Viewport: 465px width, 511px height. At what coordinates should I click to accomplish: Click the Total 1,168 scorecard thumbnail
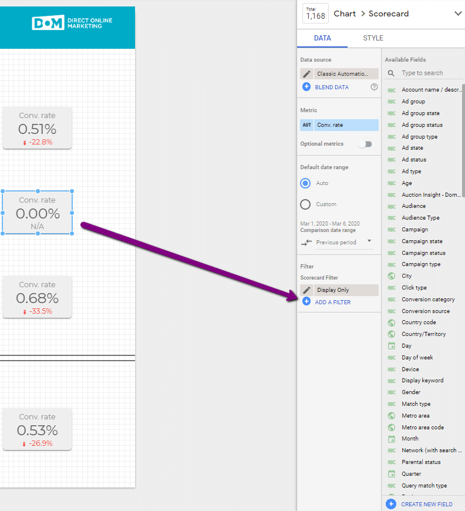click(x=315, y=14)
